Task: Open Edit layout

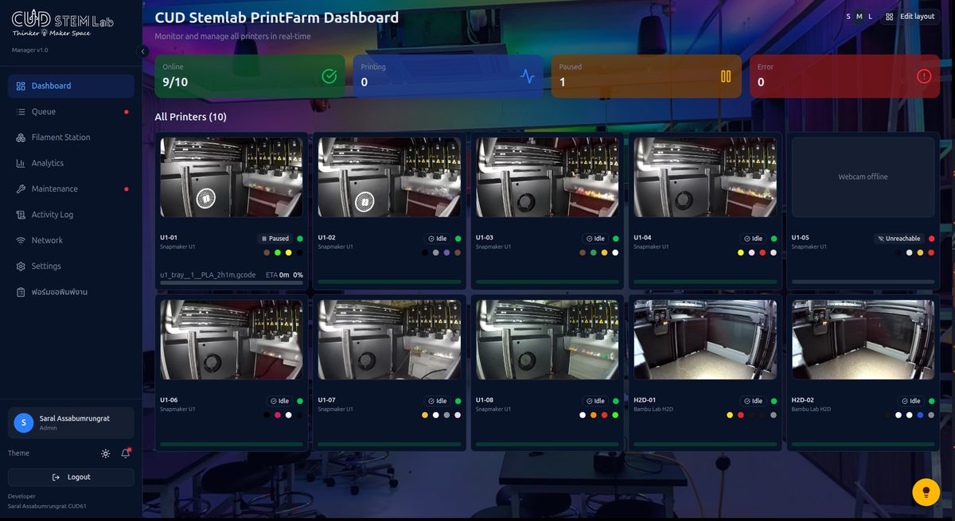Action: pyautogui.click(x=910, y=16)
